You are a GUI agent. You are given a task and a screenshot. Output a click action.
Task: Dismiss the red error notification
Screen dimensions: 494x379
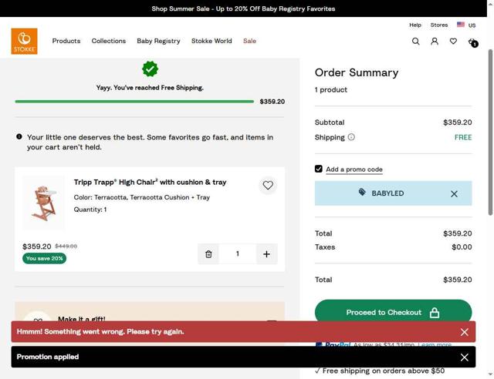464,332
